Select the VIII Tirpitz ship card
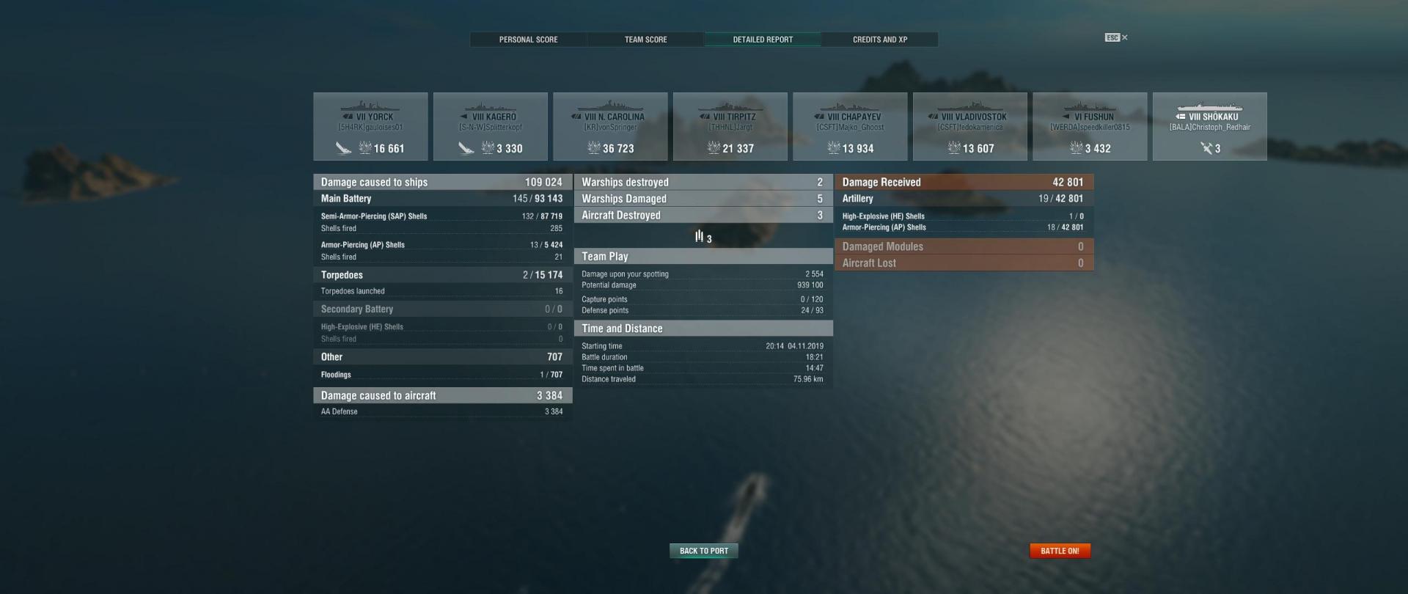 point(730,126)
